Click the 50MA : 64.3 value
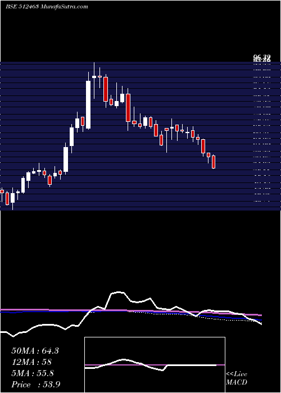281x393 pixels. coord(35,351)
